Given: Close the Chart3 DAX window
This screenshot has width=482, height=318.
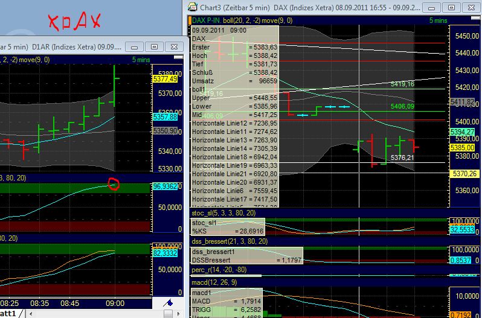Looking at the screenshot, I should click(471, 8).
